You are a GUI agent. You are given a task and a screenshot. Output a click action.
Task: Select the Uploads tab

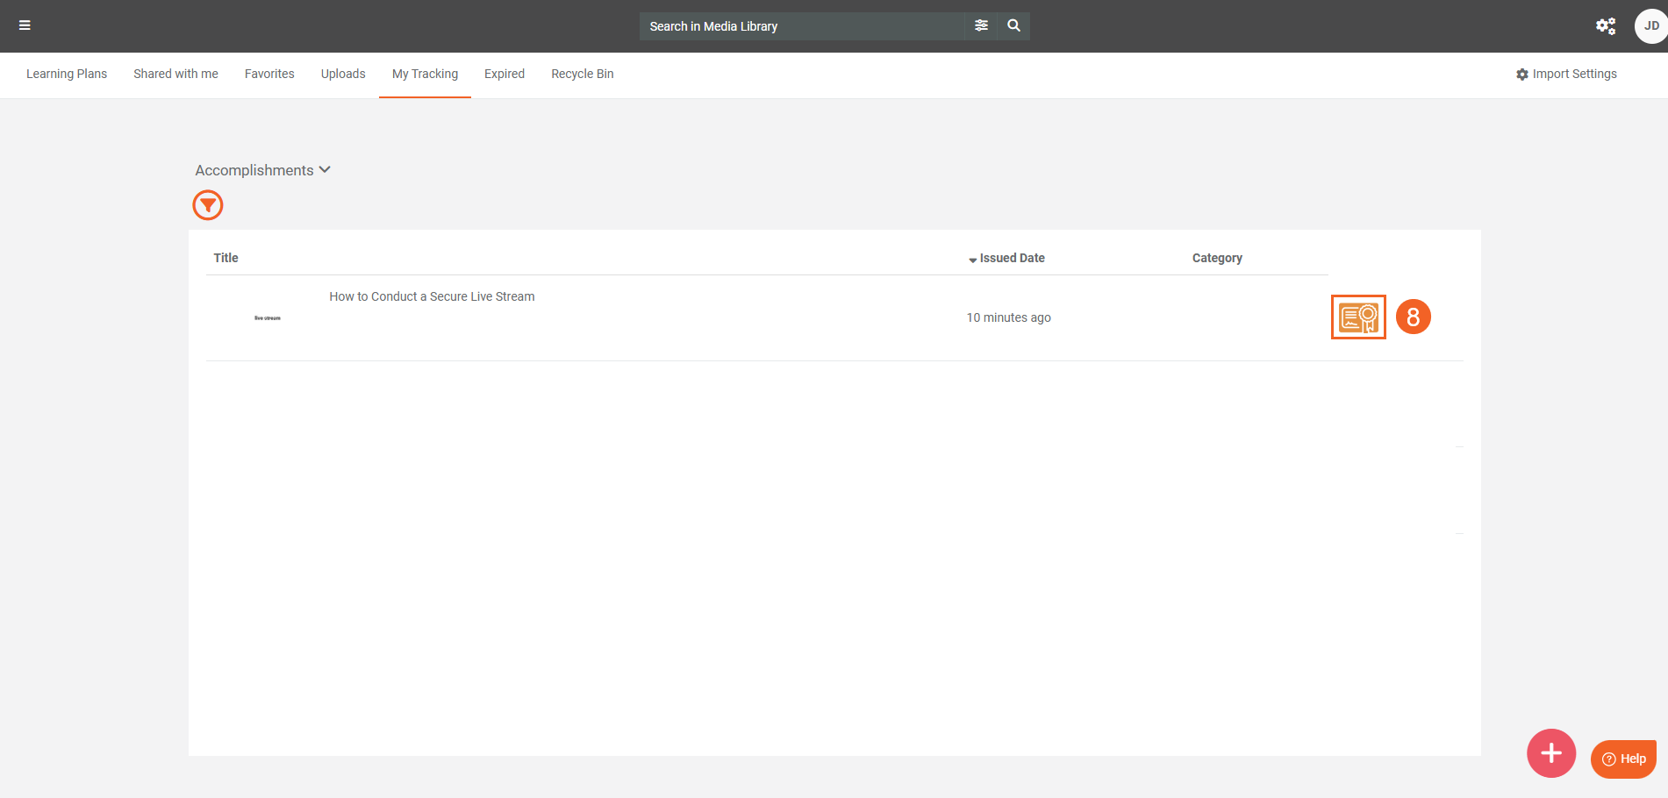pyautogui.click(x=343, y=74)
